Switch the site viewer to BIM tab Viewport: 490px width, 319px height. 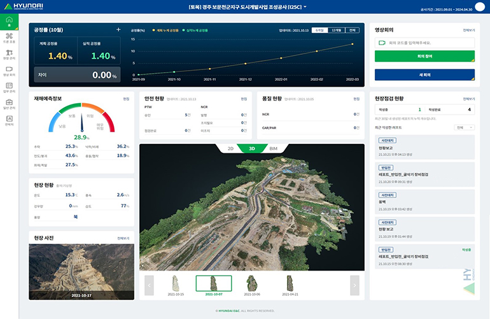[x=274, y=148]
